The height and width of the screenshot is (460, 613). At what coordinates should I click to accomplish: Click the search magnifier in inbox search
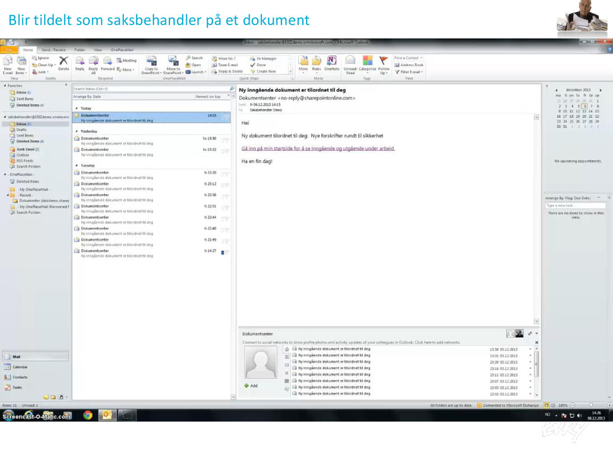click(232, 89)
